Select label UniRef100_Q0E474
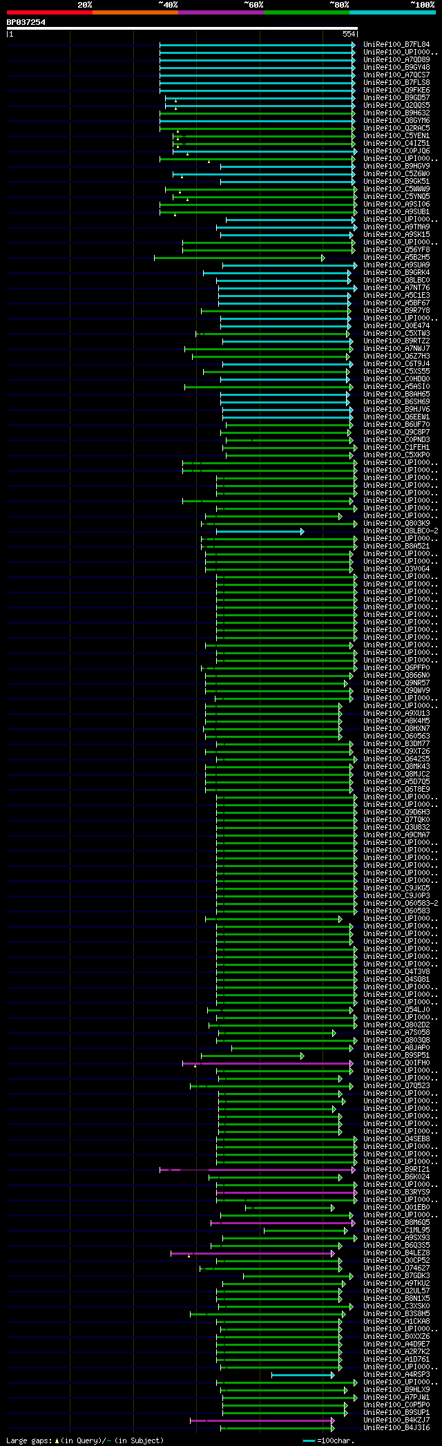This screenshot has height=1446, width=442. pyautogui.click(x=396, y=326)
